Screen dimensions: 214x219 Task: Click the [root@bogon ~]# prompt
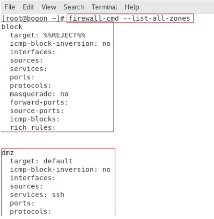pos(33,18)
